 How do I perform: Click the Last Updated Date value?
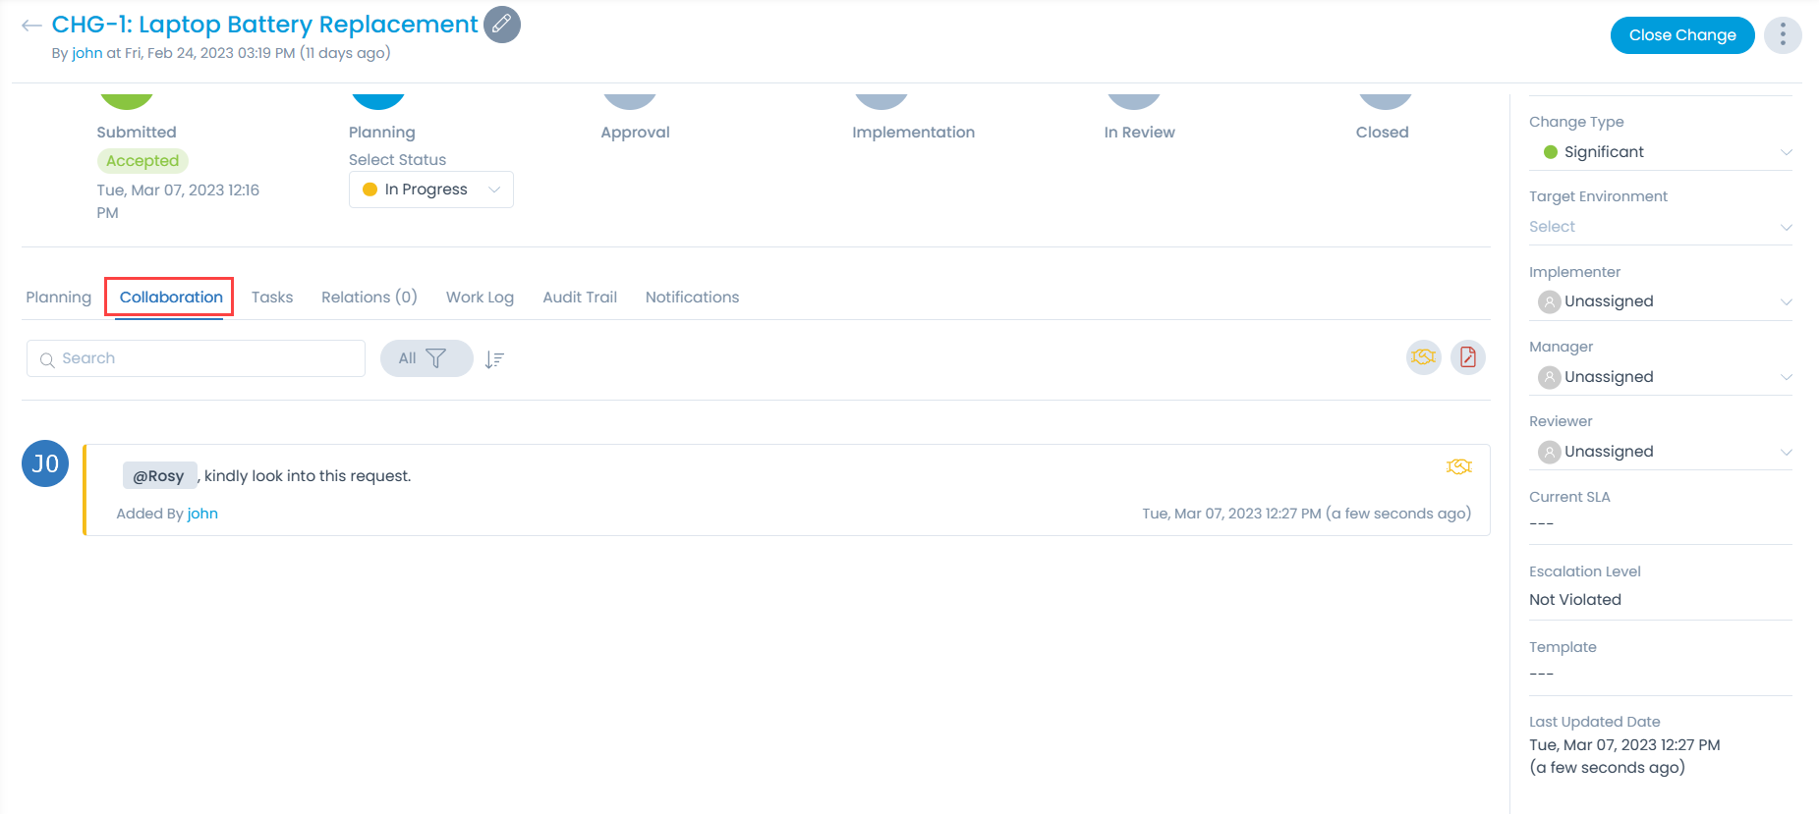click(x=1624, y=756)
